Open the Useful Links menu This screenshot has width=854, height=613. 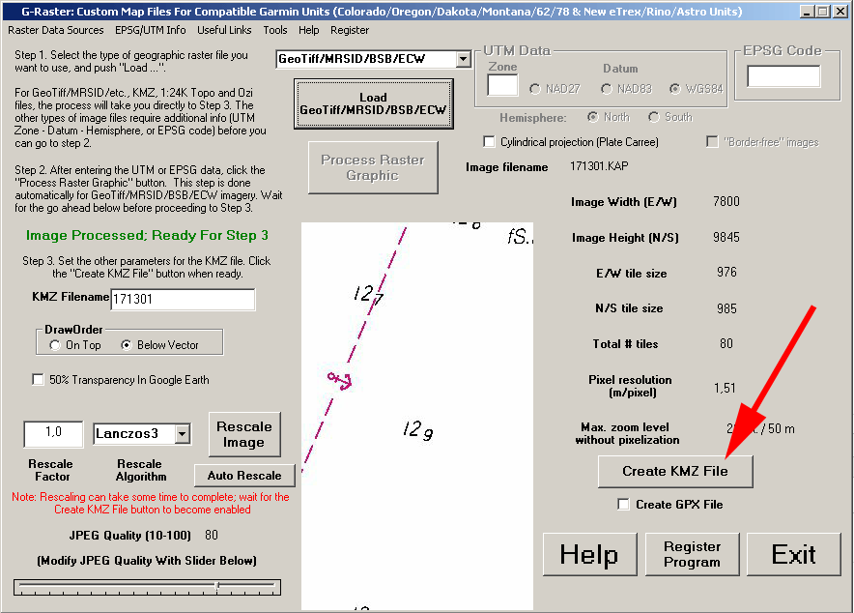224,30
